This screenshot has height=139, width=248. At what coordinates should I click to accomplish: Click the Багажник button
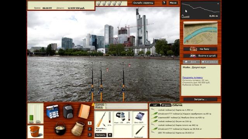tap(210, 62)
